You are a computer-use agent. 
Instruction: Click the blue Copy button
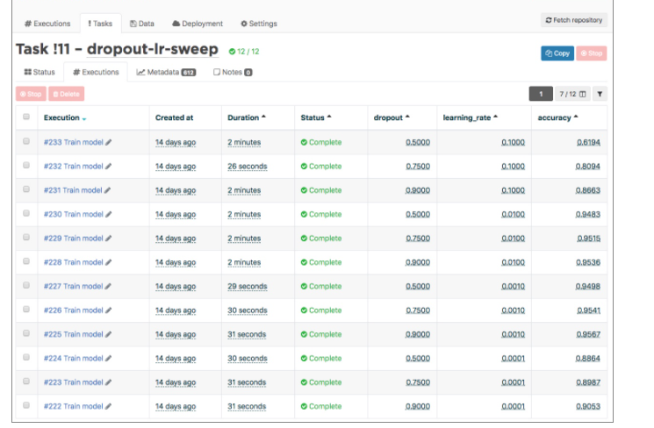point(557,53)
